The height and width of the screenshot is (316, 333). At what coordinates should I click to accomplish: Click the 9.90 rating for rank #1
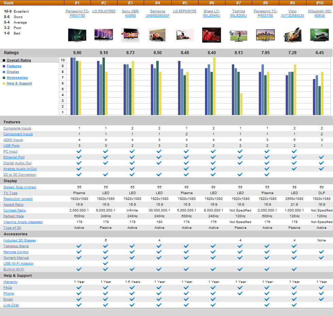(x=77, y=53)
